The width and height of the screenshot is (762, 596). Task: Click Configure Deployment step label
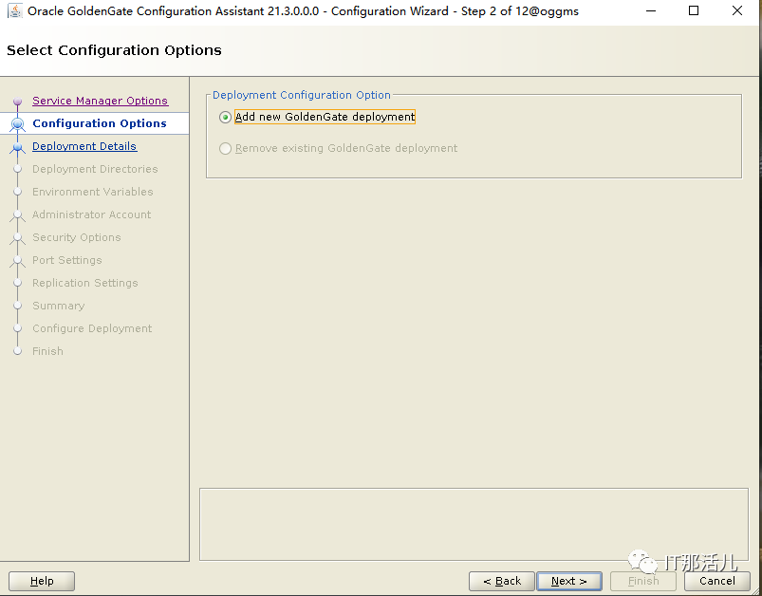point(92,328)
